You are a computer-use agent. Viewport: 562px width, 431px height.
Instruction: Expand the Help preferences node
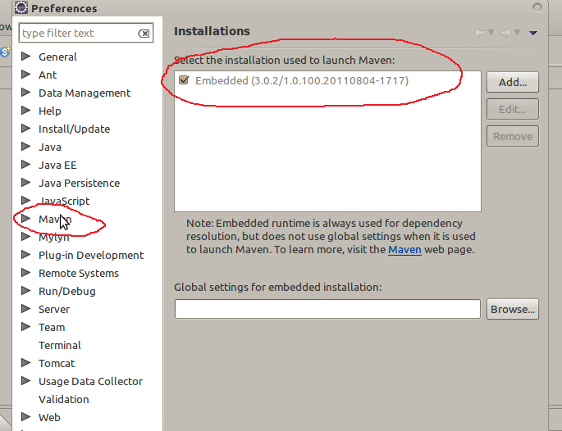coord(25,111)
